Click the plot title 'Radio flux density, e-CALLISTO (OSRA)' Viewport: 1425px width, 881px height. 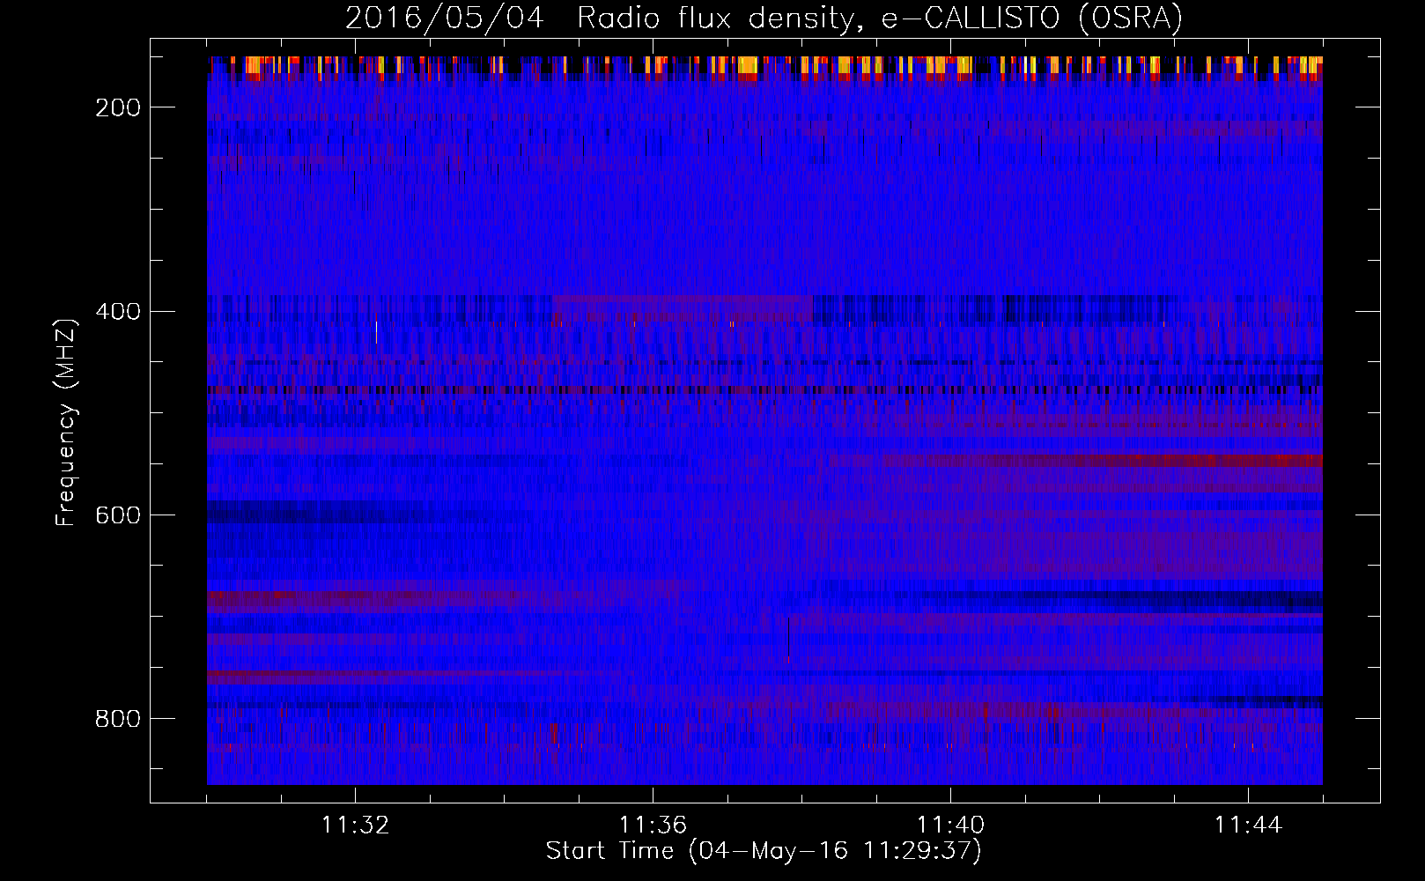coord(880,19)
